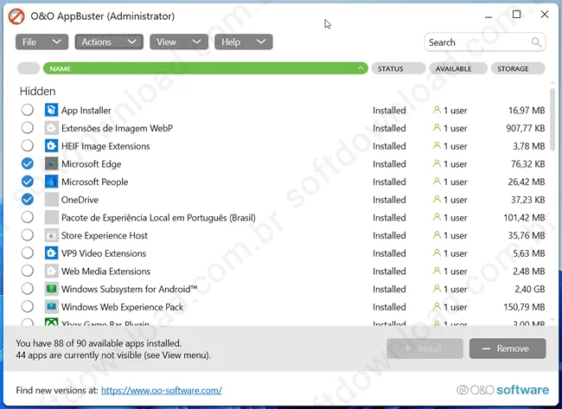Click the scrollbar down arrow

click(x=552, y=319)
